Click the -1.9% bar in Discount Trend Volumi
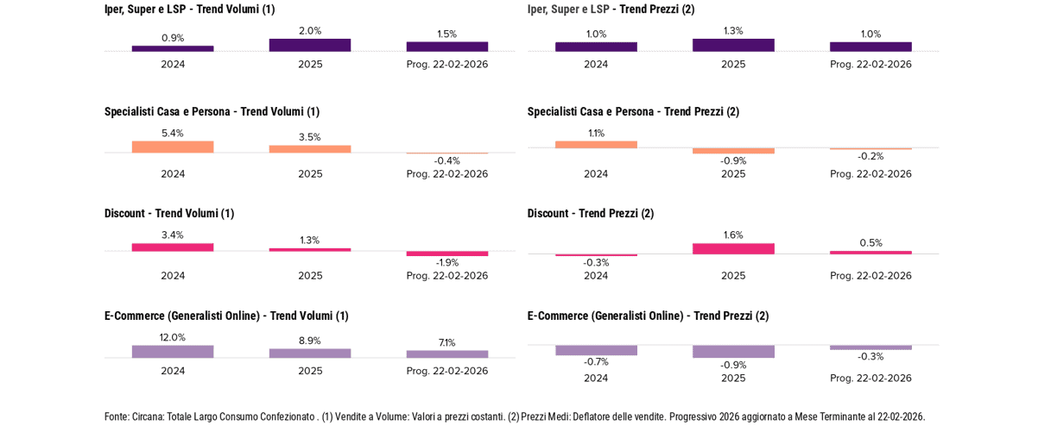 pyautogui.click(x=446, y=253)
